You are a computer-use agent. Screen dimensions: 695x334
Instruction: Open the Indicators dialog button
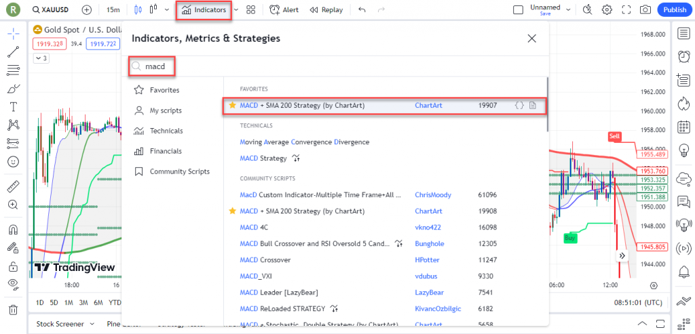[204, 9]
